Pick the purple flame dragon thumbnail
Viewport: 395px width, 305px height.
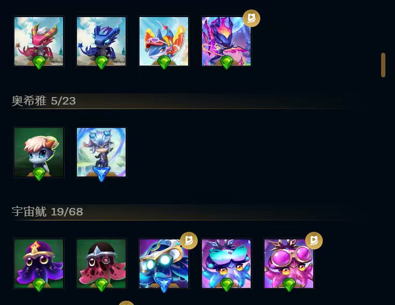coord(226,41)
